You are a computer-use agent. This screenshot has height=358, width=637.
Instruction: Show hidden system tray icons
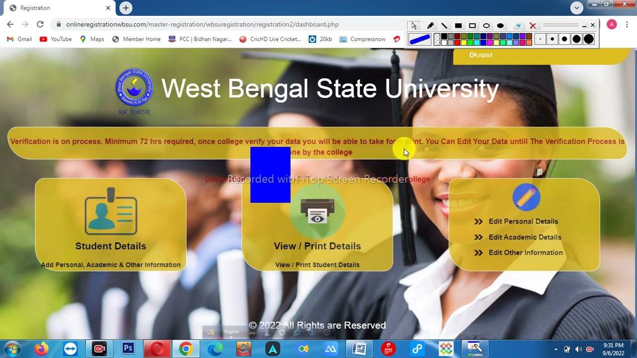[x=556, y=349]
